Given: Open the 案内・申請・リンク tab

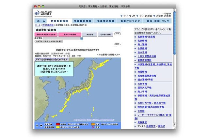Looking at the screenshot, I should point(158,21).
